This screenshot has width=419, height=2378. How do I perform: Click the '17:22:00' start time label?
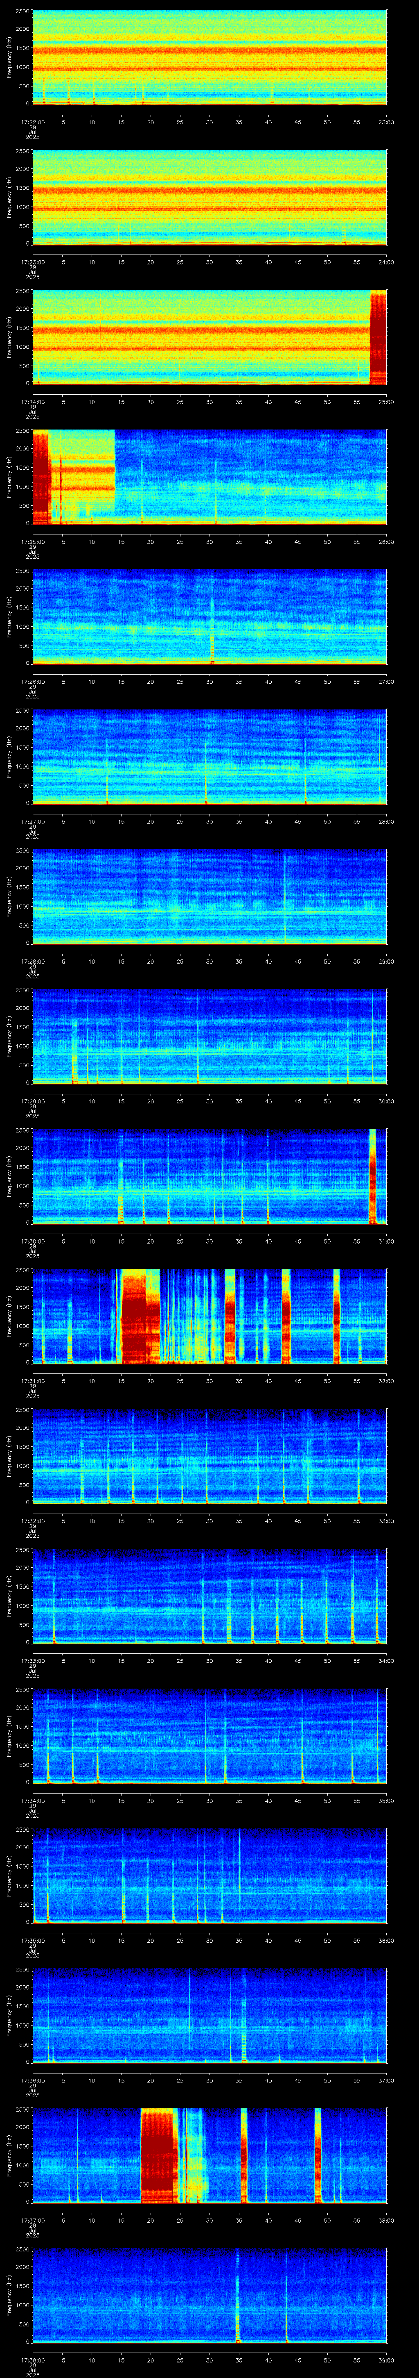pos(32,122)
